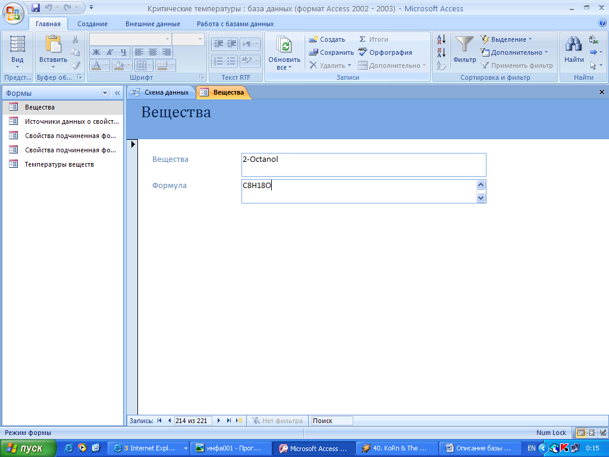Open the Создание ribbon tab

pyautogui.click(x=92, y=24)
